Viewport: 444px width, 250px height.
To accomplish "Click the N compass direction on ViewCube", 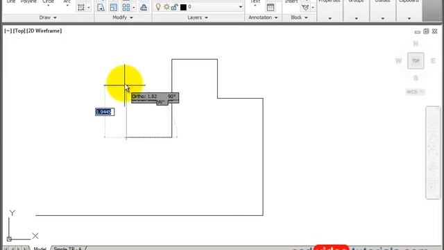I will click(x=416, y=44).
